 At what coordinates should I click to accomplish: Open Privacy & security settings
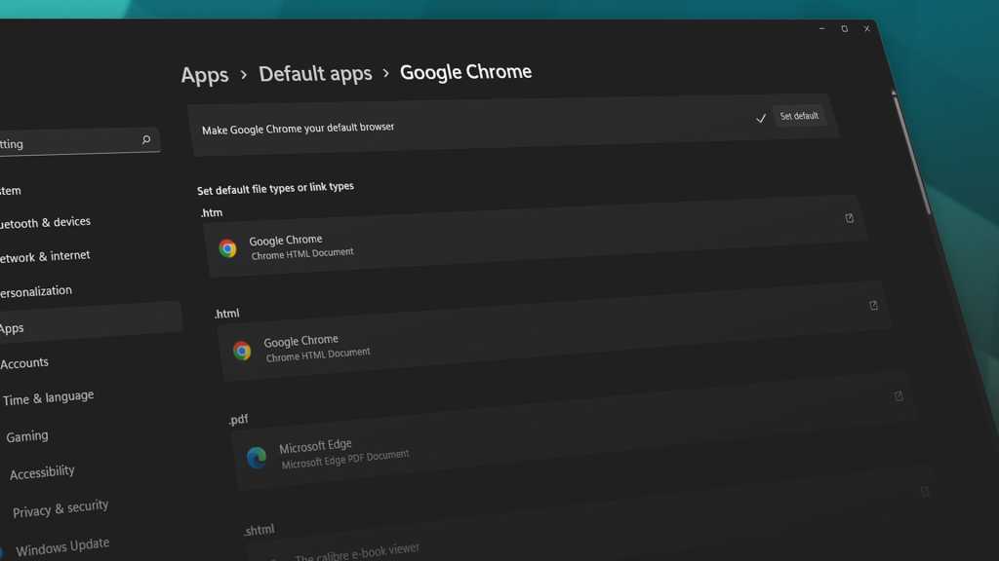(60, 508)
